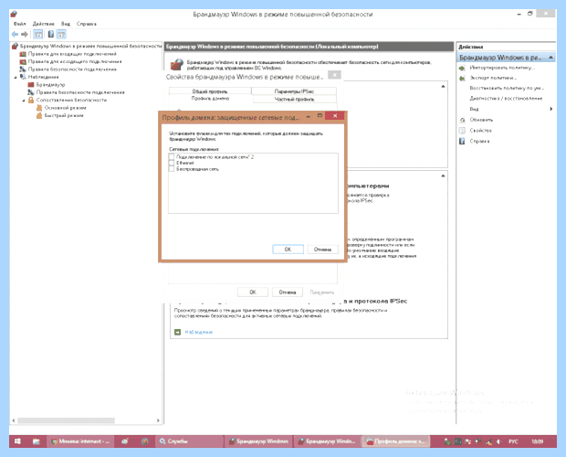Confirm Профиль домена dialog with OK
566x457 pixels.
coord(288,250)
